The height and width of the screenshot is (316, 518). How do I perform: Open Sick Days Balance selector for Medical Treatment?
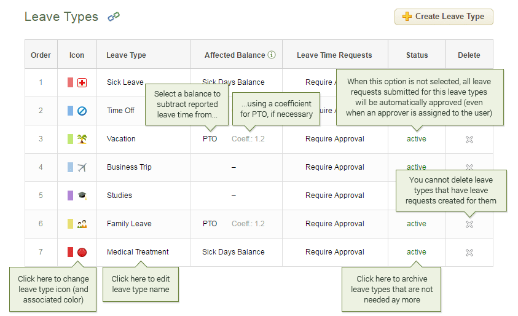coord(233,252)
